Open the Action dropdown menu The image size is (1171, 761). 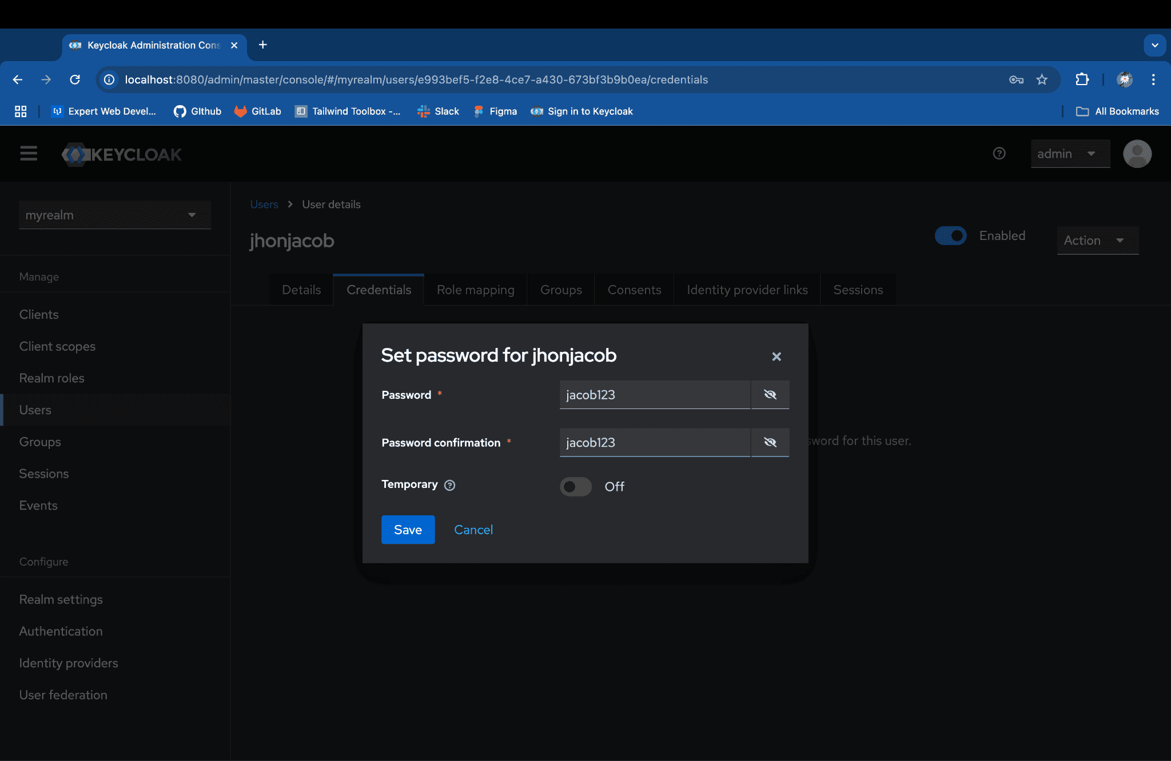point(1097,241)
